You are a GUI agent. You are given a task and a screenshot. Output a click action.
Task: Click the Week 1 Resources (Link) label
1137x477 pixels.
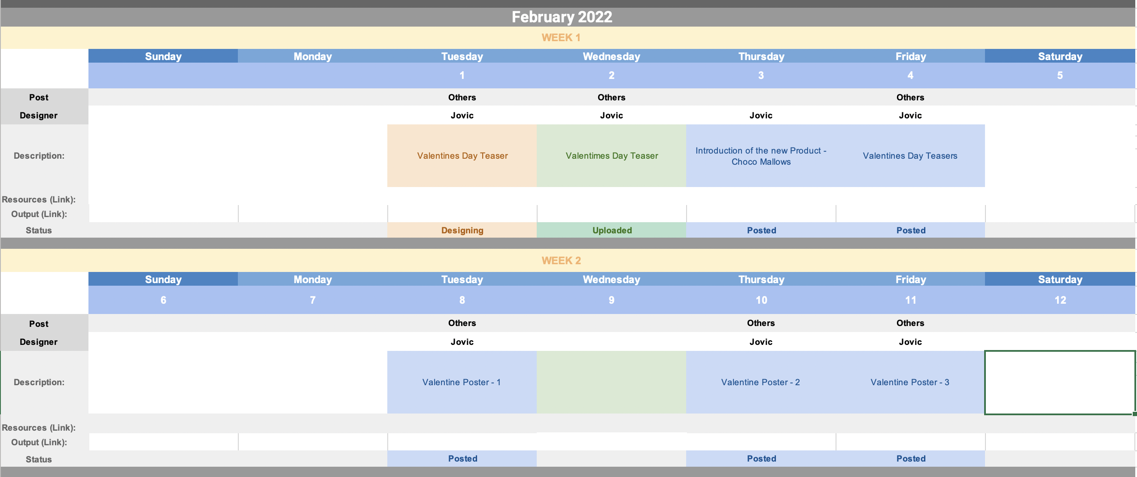coord(39,199)
